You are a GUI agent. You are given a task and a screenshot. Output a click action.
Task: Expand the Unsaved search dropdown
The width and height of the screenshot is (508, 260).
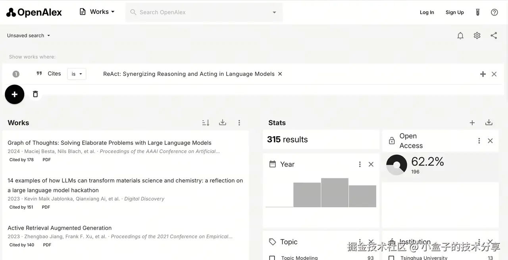pyautogui.click(x=29, y=36)
